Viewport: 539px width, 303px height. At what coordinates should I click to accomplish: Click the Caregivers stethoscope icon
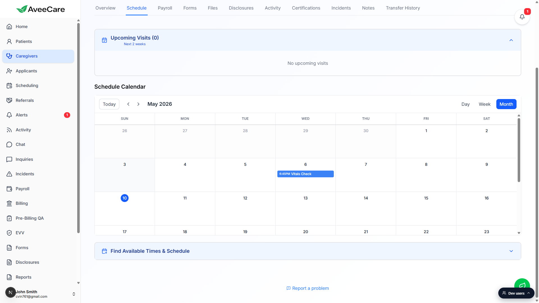click(9, 56)
